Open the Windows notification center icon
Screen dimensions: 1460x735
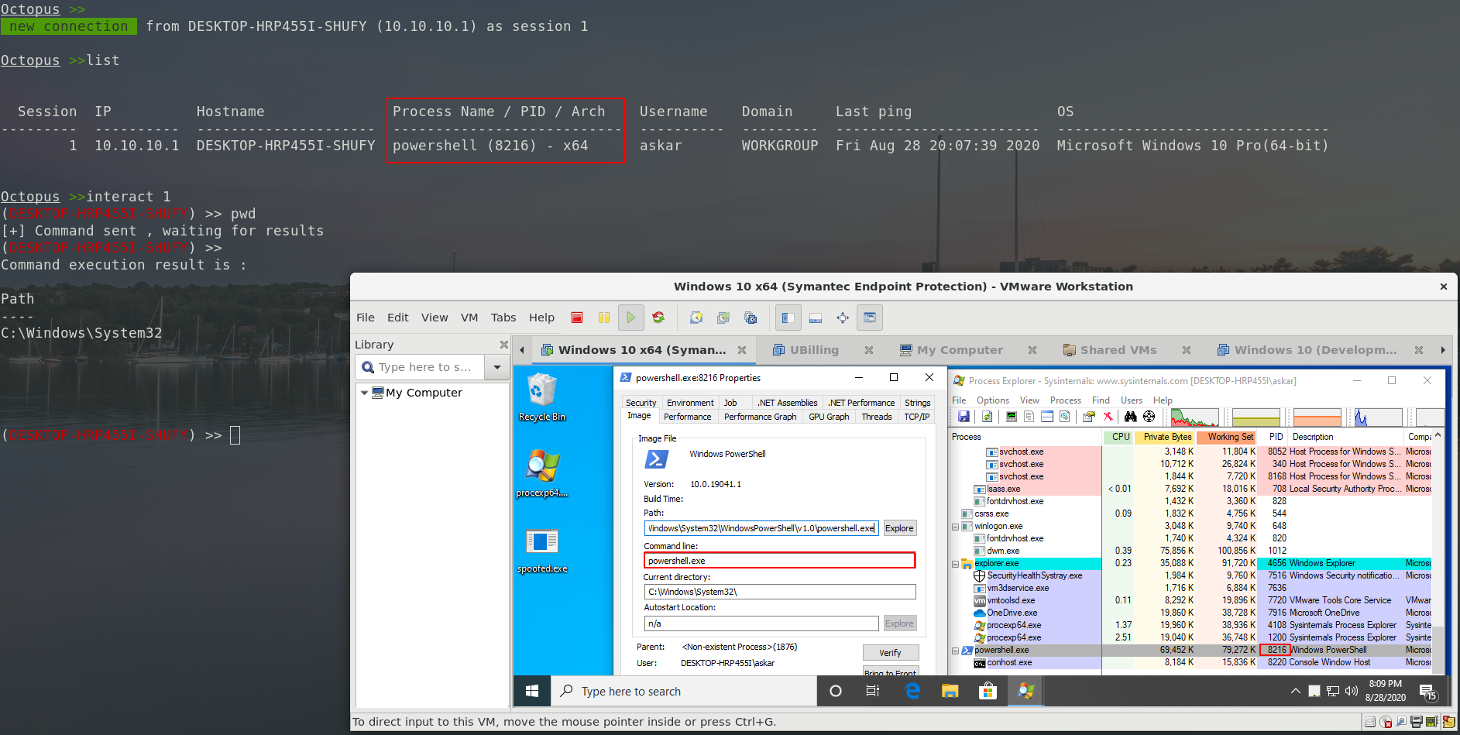[1428, 692]
